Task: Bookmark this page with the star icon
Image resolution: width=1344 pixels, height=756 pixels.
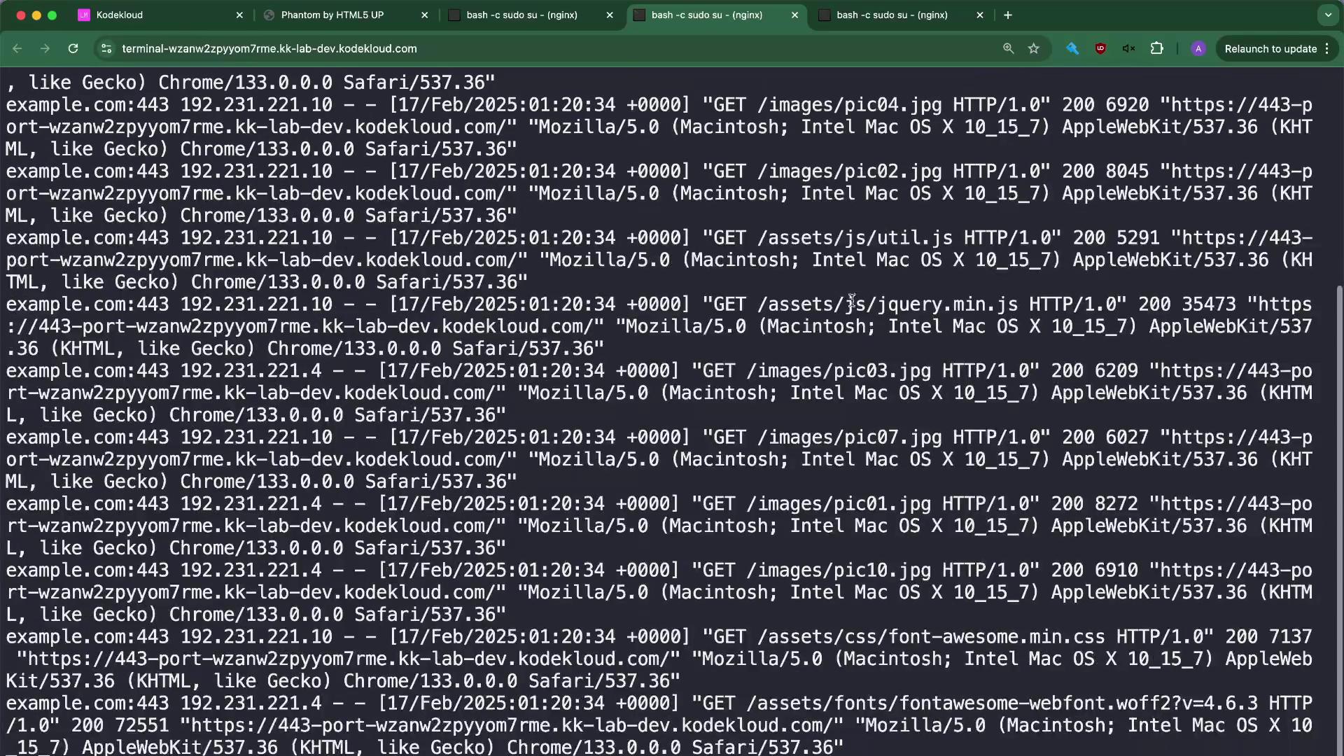Action: (1034, 48)
